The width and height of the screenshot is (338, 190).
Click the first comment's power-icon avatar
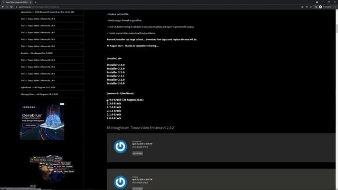(120, 147)
